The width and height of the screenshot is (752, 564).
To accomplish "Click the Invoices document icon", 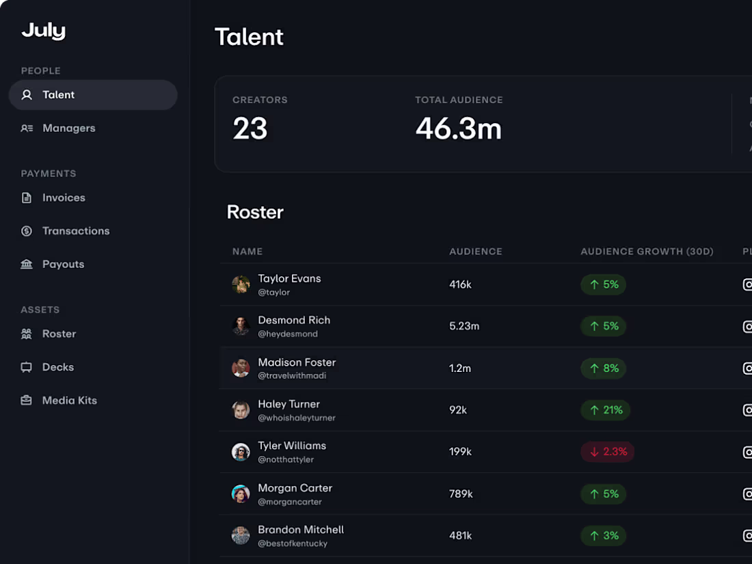I will click(27, 198).
